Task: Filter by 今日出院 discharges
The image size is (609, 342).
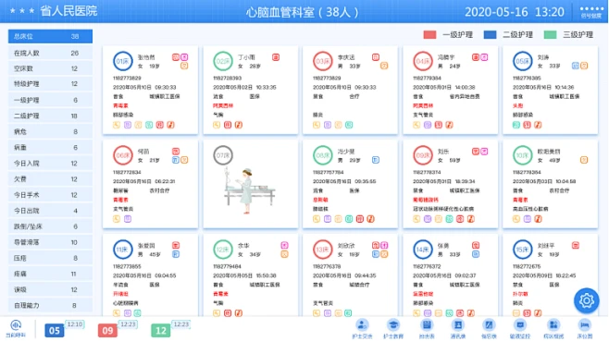Action: point(50,211)
